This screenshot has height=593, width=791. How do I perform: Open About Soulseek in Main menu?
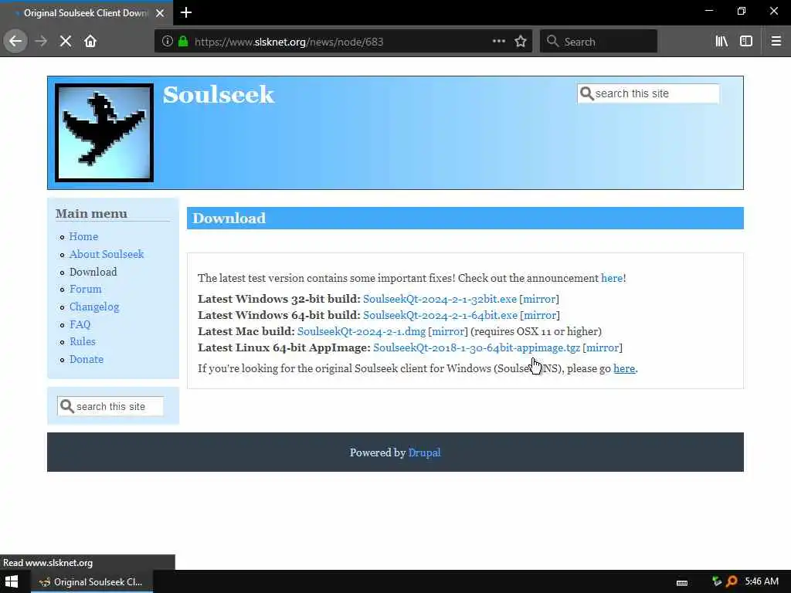pos(107,254)
